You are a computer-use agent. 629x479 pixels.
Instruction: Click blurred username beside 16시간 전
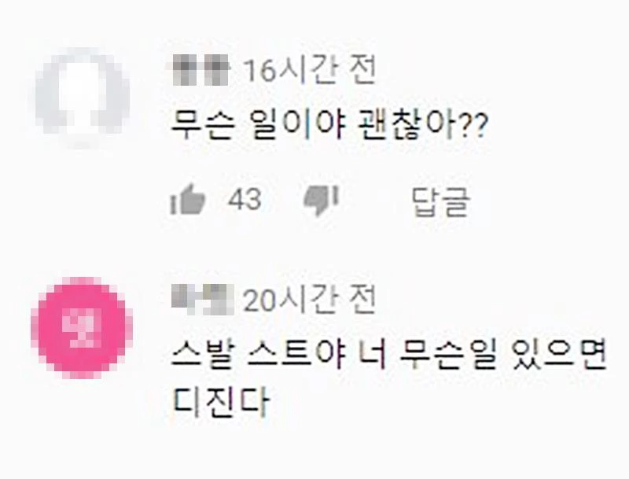[200, 70]
